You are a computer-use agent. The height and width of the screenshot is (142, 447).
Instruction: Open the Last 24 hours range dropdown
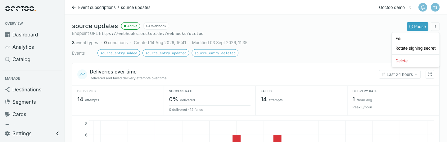[x=400, y=74]
